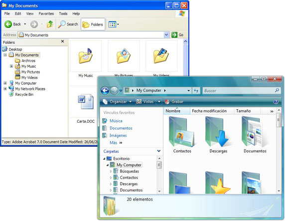Open the Vistas dropdown arrow

pos(159,102)
